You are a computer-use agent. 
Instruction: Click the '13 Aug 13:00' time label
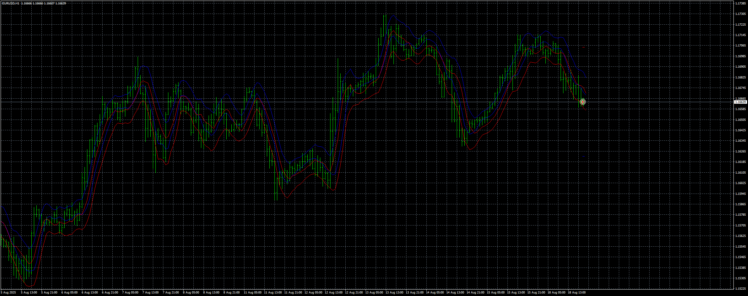[x=394, y=293]
